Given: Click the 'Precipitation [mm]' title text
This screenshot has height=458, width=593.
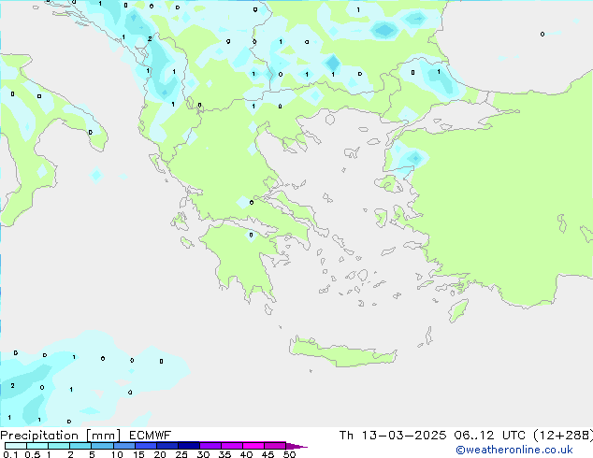Looking at the screenshot, I should 61,436.
